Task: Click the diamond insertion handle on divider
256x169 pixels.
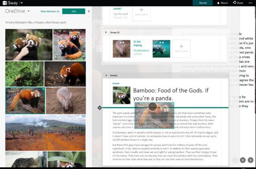Action: click(x=100, y=108)
